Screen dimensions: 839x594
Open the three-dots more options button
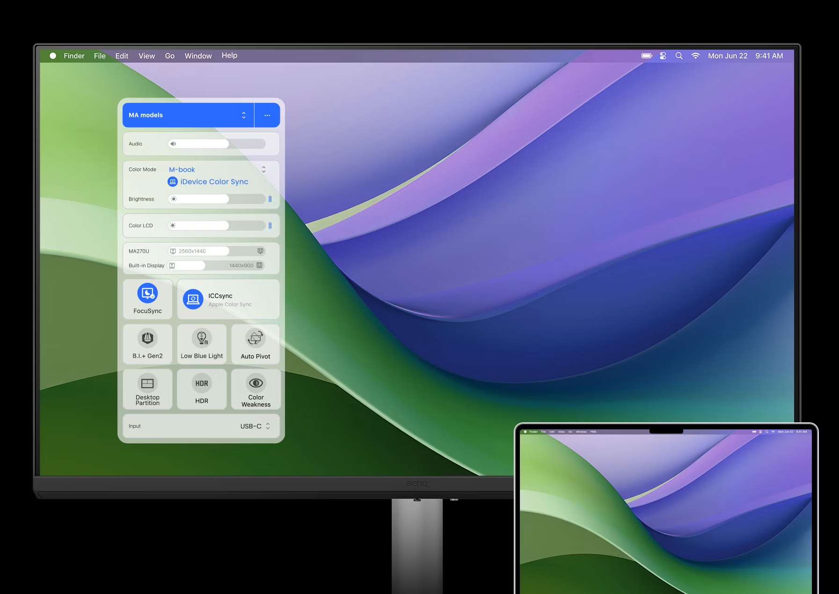click(x=267, y=115)
